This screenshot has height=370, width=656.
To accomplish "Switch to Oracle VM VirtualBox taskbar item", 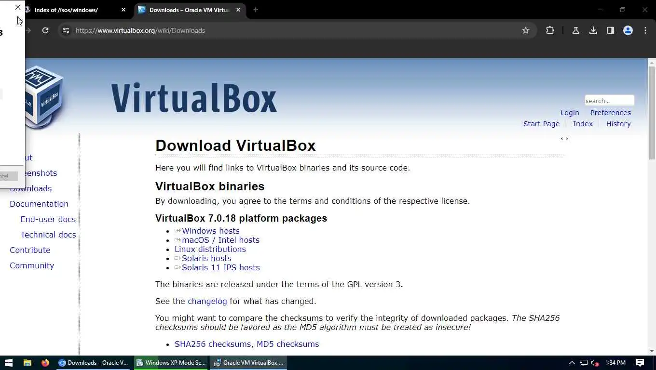I will tap(248, 363).
